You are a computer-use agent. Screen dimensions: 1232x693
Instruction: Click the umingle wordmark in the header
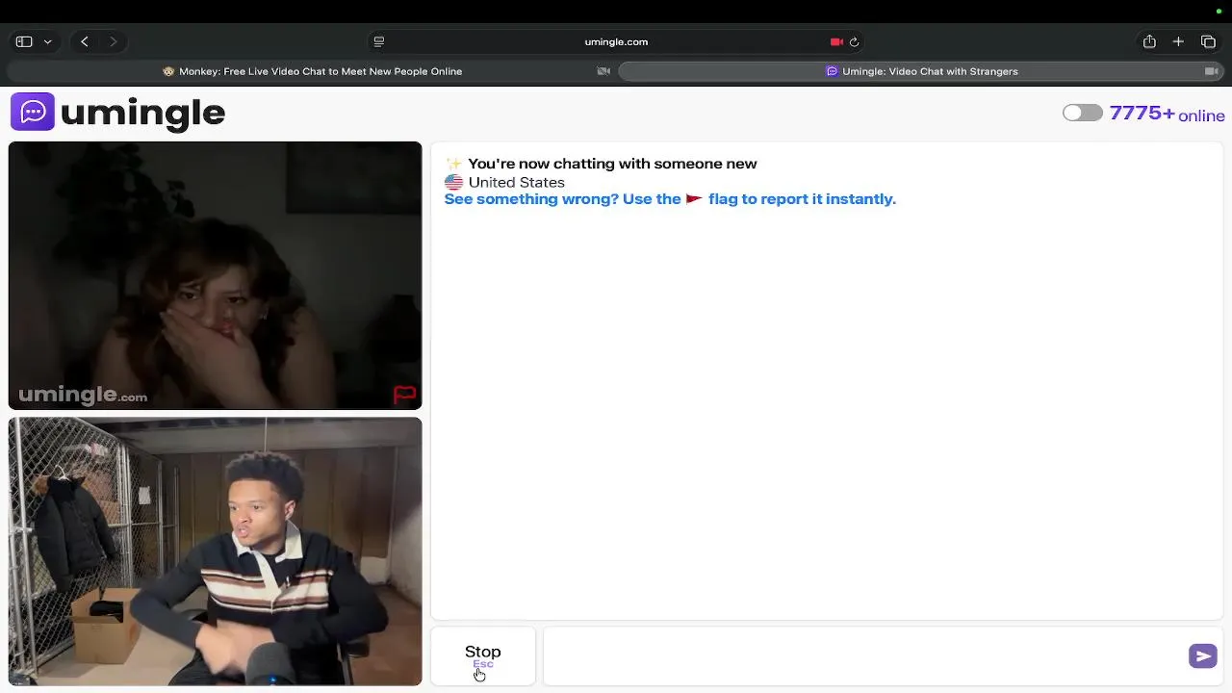[x=142, y=113]
